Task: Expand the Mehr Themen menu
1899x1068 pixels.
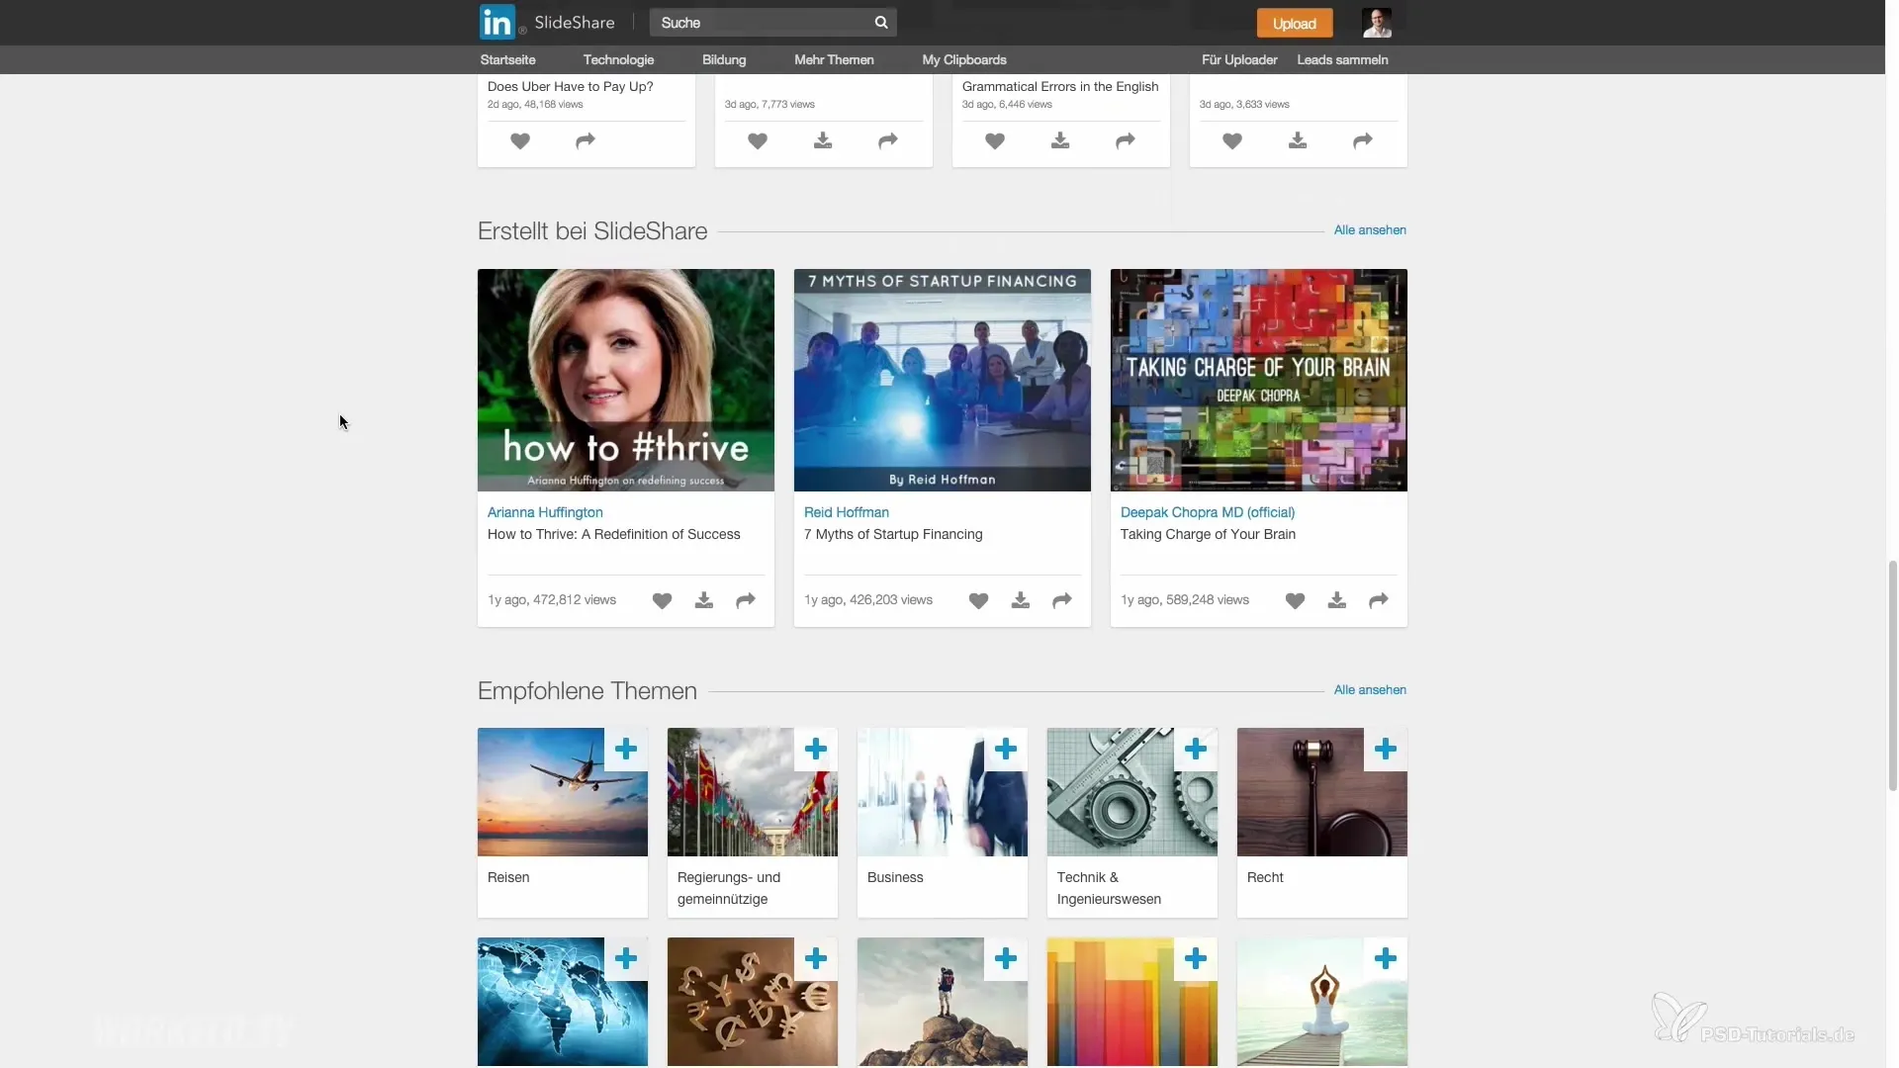Action: pyautogui.click(x=834, y=59)
